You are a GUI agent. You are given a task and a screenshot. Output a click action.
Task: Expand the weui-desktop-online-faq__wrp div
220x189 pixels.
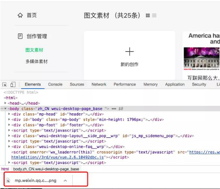coord(9,146)
